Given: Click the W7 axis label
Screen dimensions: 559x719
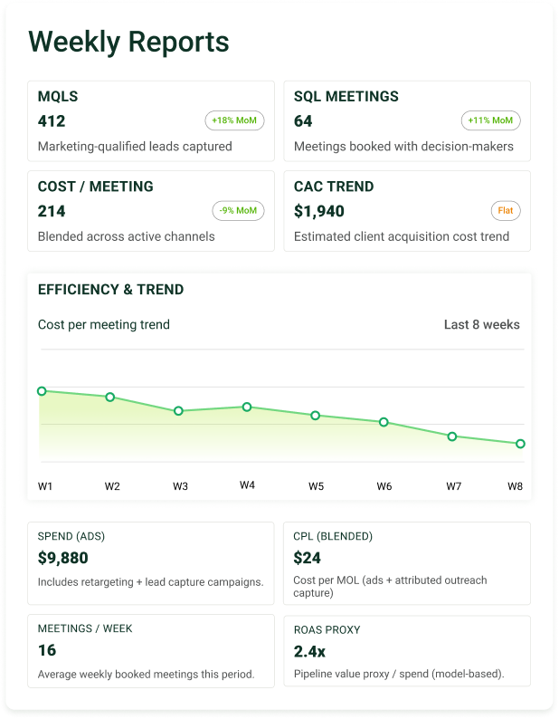Looking at the screenshot, I should 453,486.
